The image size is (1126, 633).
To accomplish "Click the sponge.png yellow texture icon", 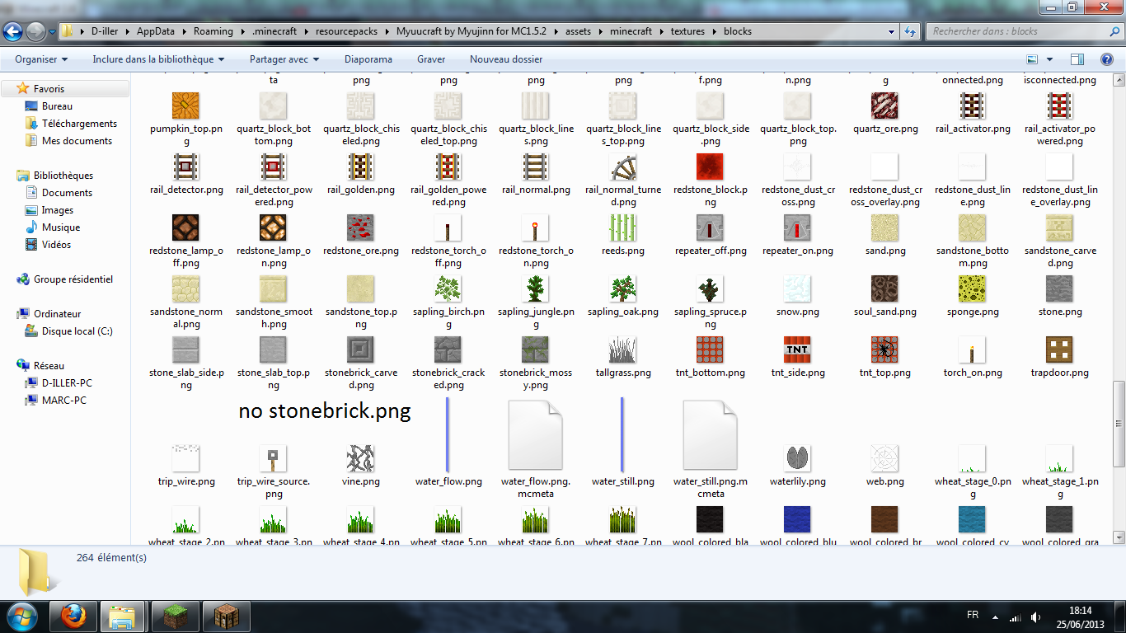I will coord(972,288).
